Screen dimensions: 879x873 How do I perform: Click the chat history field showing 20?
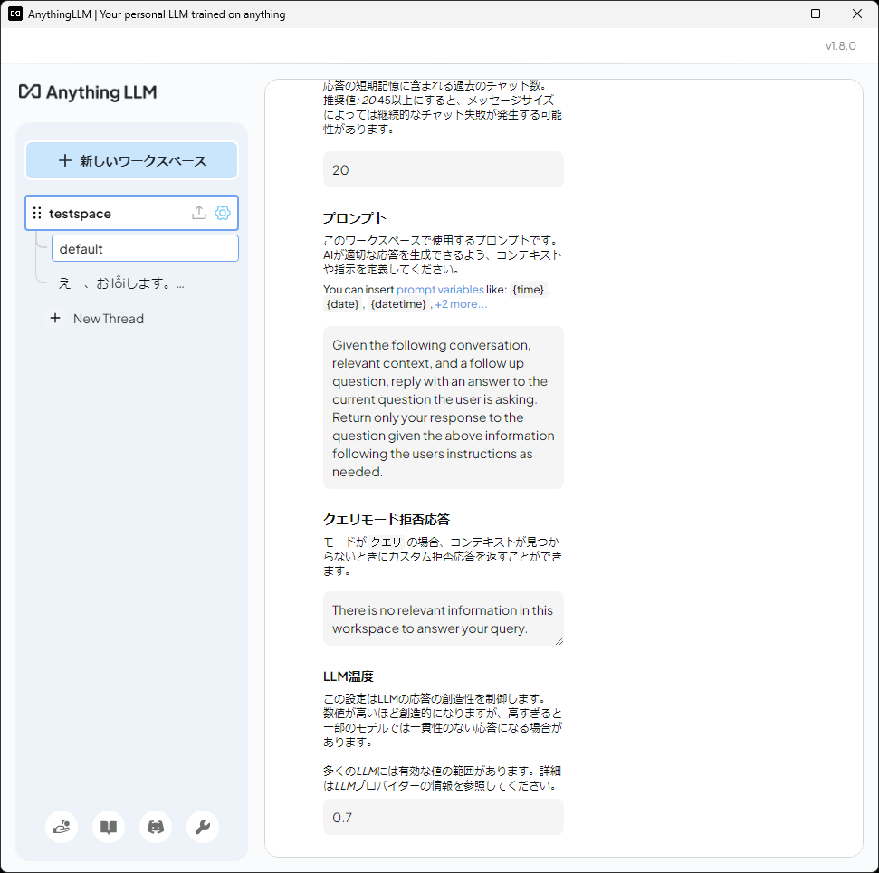coord(443,168)
